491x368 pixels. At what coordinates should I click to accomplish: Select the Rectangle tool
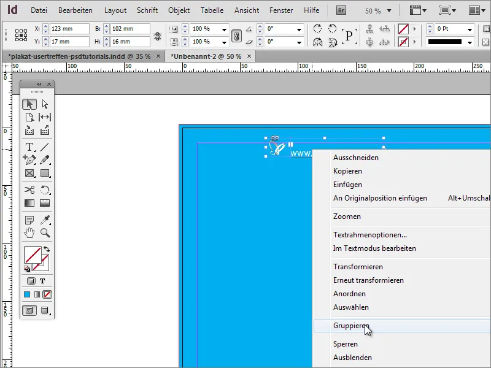[x=45, y=173]
